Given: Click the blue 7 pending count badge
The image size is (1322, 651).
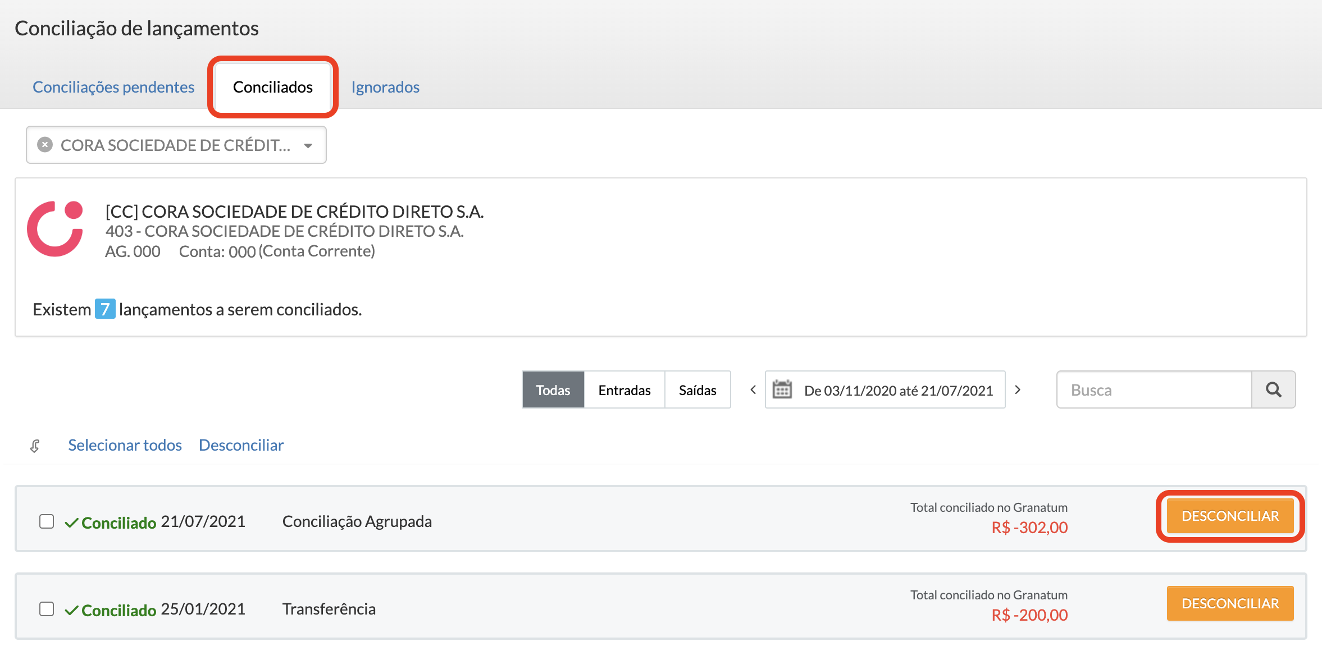Looking at the screenshot, I should pos(104,309).
